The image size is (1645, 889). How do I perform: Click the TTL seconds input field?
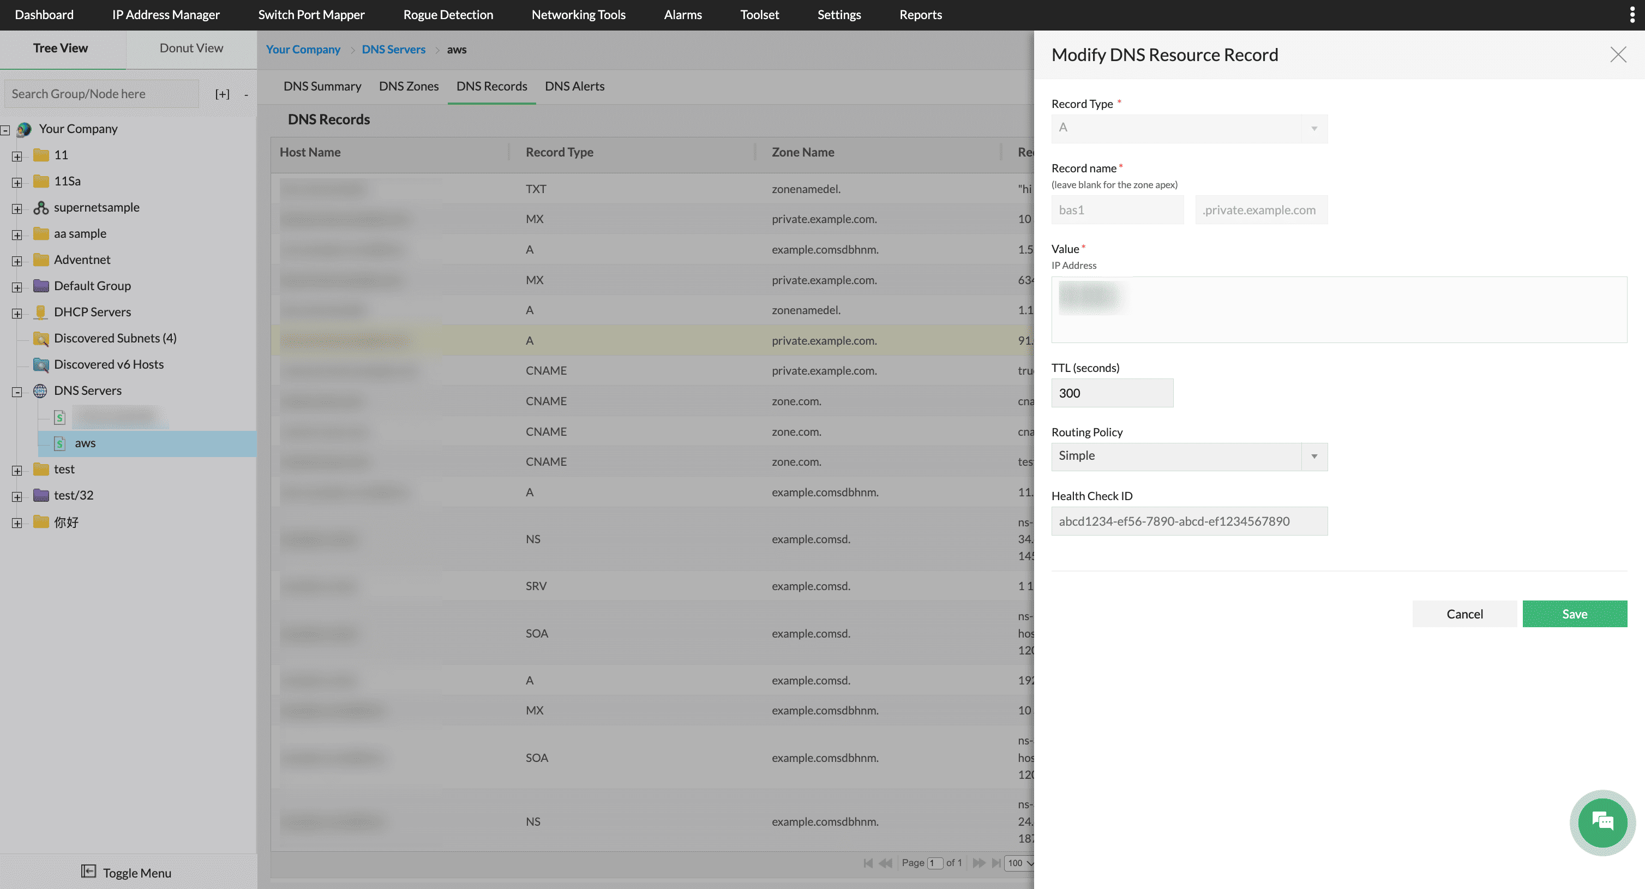1112,393
